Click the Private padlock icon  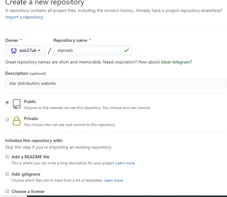click(17, 121)
